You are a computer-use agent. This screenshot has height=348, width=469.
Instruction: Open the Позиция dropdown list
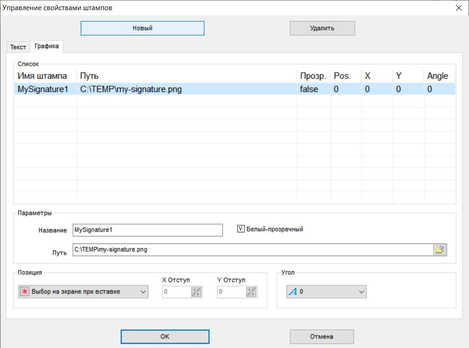[x=83, y=292]
